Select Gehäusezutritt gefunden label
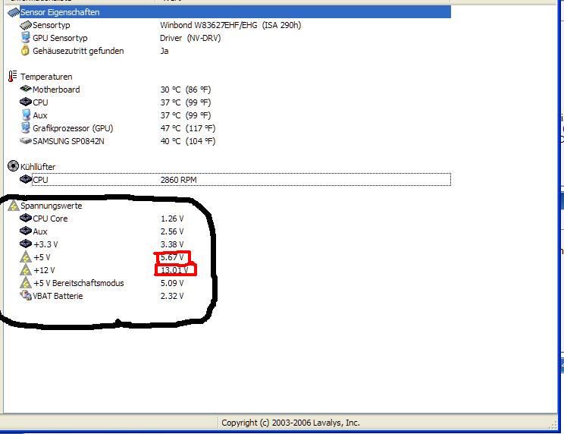564x434 pixels. (78, 51)
